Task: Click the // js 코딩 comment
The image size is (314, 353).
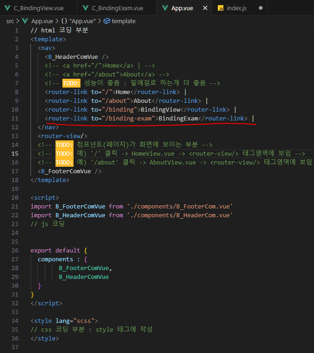Action: tap(48, 224)
